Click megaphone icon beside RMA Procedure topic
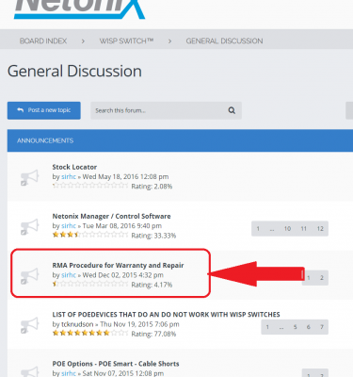 29,276
